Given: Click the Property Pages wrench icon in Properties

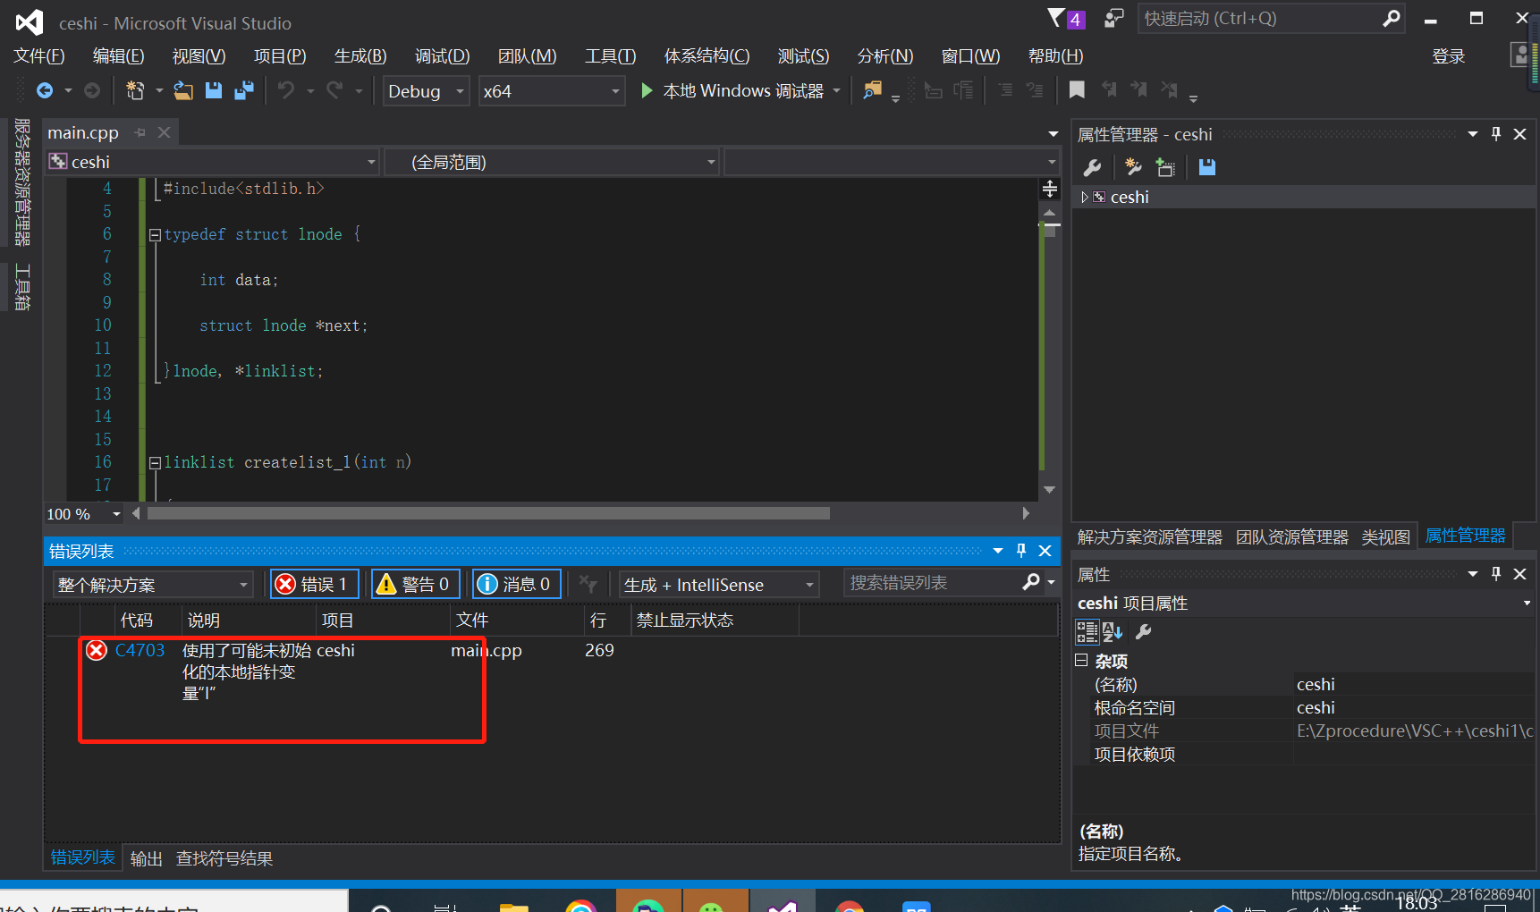Looking at the screenshot, I should click(x=1143, y=632).
